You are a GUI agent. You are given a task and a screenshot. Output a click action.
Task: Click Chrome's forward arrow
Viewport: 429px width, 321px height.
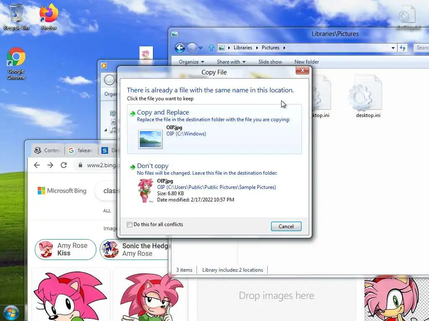(50, 165)
